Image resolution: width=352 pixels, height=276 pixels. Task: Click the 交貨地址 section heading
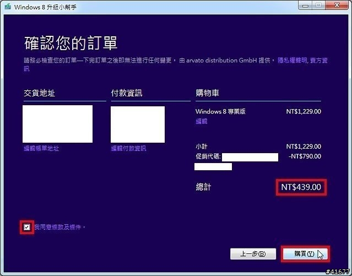point(40,93)
